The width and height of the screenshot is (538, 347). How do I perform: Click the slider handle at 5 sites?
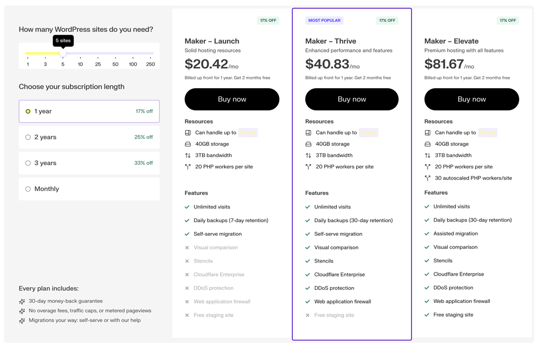(x=63, y=54)
